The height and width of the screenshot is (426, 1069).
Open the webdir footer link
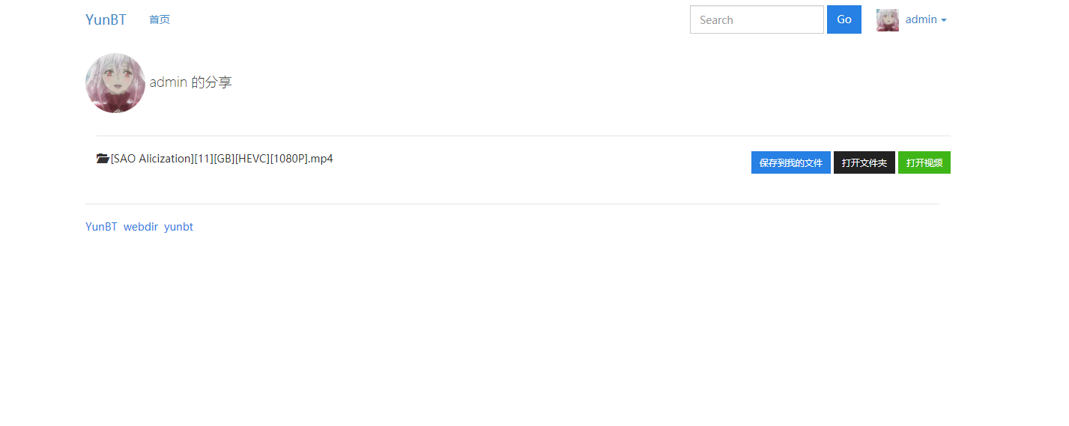(141, 227)
